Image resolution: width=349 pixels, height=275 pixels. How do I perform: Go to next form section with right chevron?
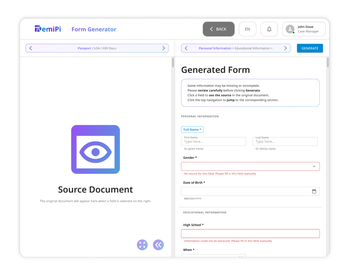coord(285,48)
